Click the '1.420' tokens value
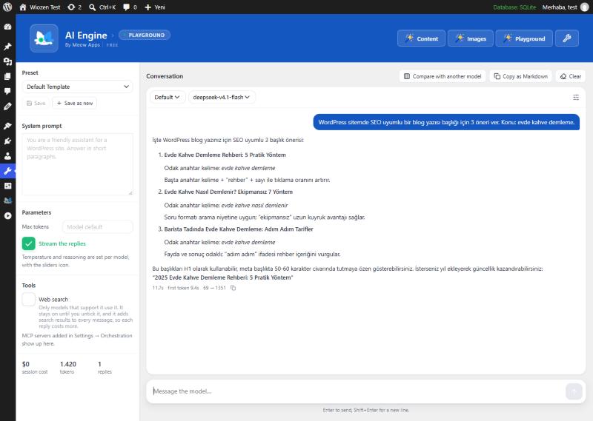This screenshot has height=421, width=593. click(68, 364)
